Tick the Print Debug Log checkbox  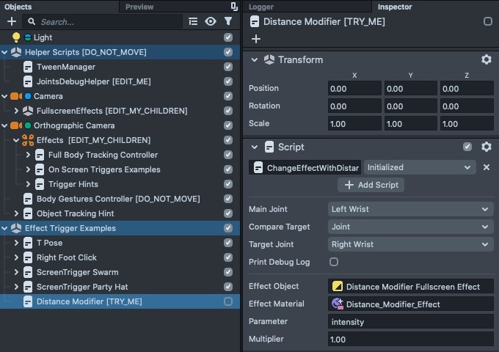tap(334, 262)
